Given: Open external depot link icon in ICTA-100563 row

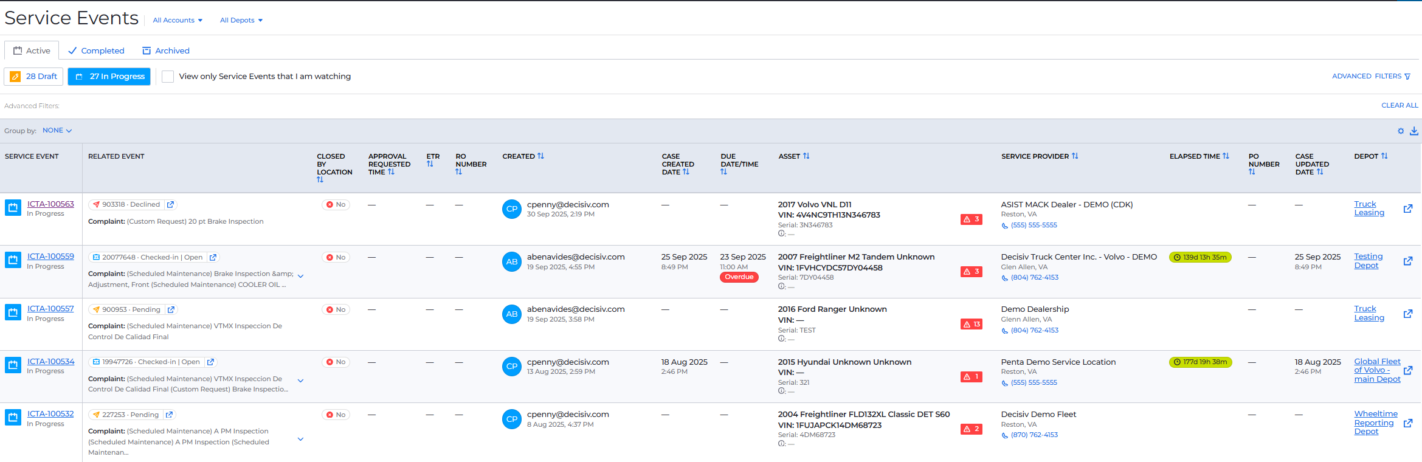Looking at the screenshot, I should point(1408,209).
